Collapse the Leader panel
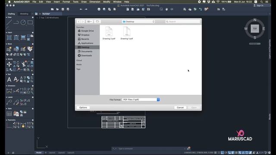This screenshot has height=155, width=276. pyautogui.click(x=6, y=97)
